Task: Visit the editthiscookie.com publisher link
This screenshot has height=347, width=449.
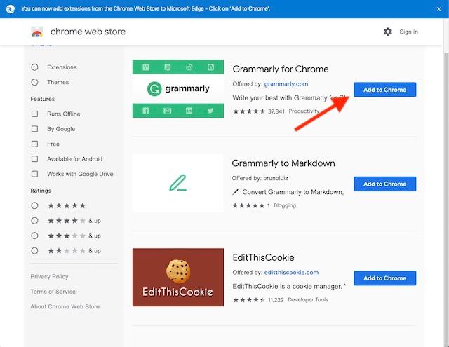Action: pos(291,272)
